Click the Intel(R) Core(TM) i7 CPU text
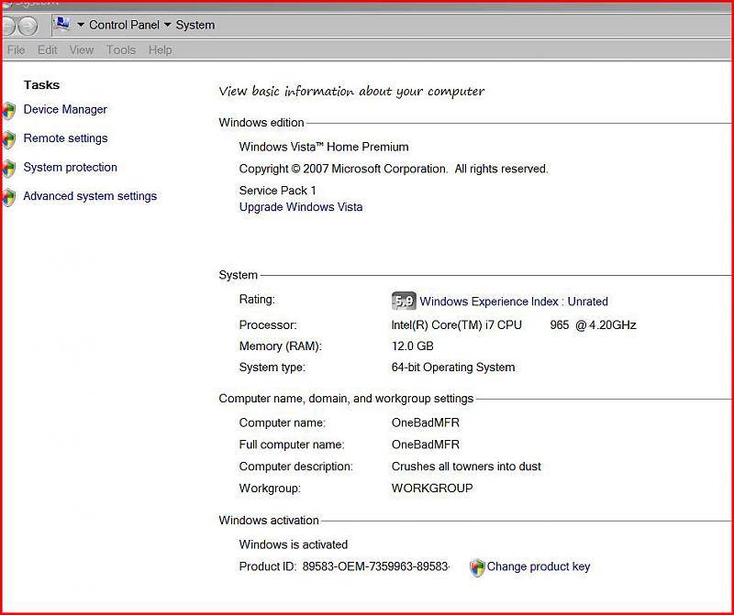This screenshot has width=734, height=615. point(456,325)
